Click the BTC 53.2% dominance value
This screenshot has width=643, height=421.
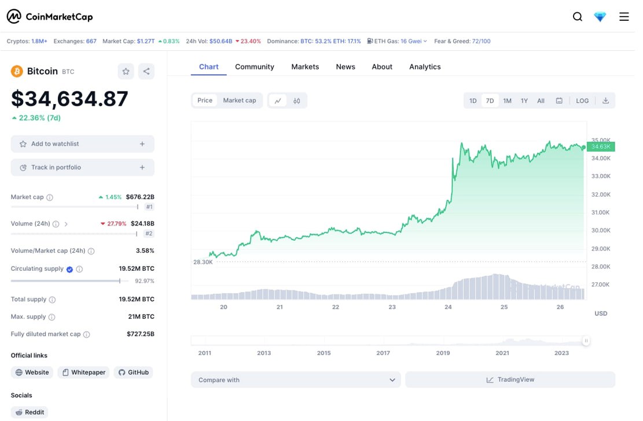click(x=316, y=41)
